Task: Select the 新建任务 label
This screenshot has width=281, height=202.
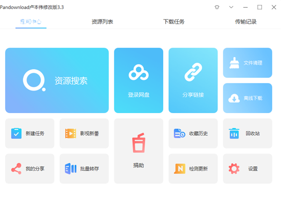Action: pos(35,133)
